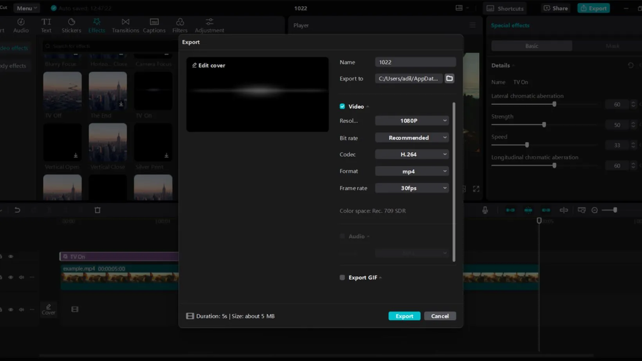Click the export settings vertical scrollbar
This screenshot has height=361, width=642.
pyautogui.click(x=454, y=182)
